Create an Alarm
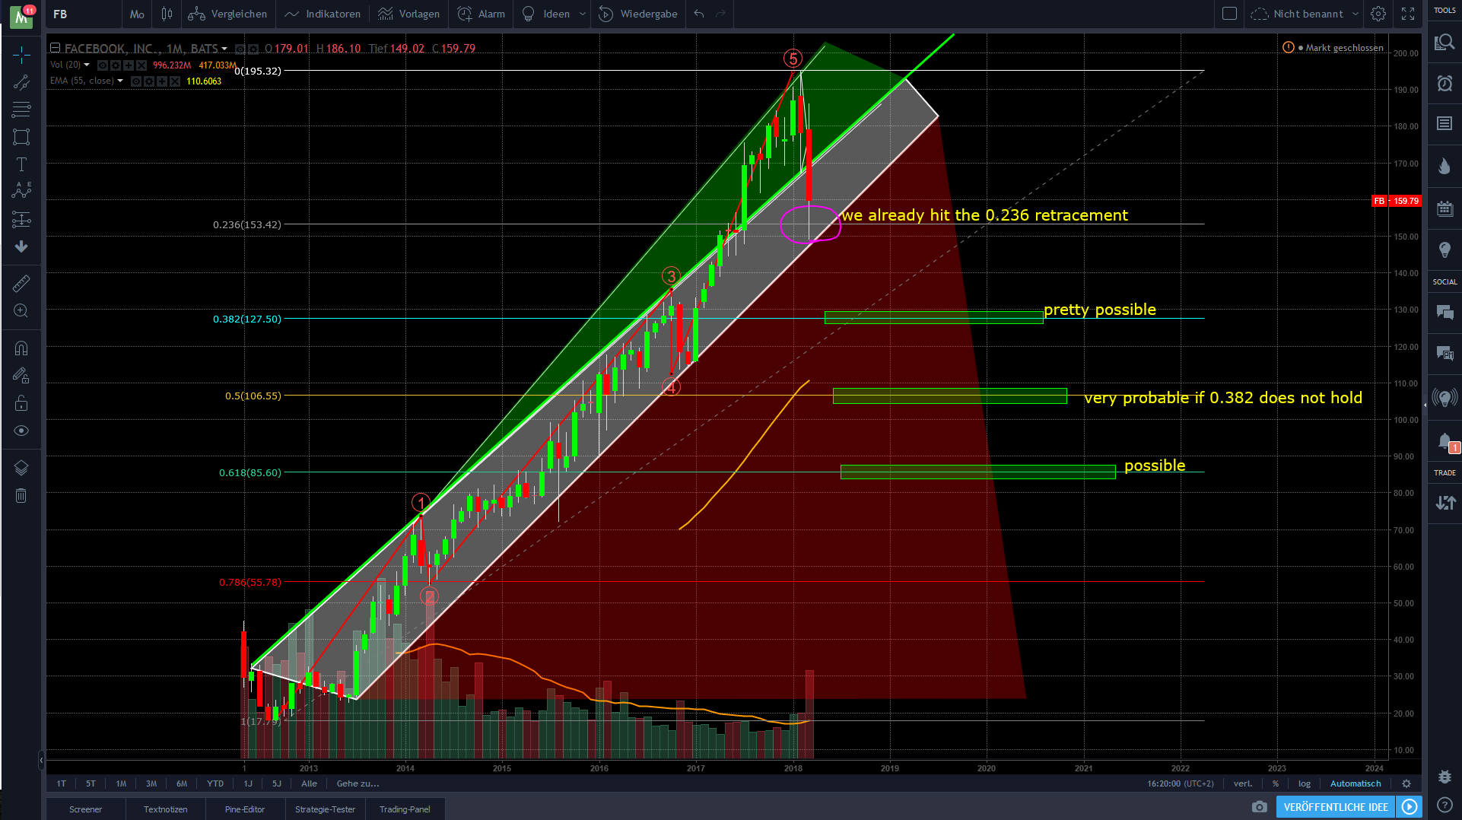Screen dimensions: 1462x820 click(x=481, y=14)
